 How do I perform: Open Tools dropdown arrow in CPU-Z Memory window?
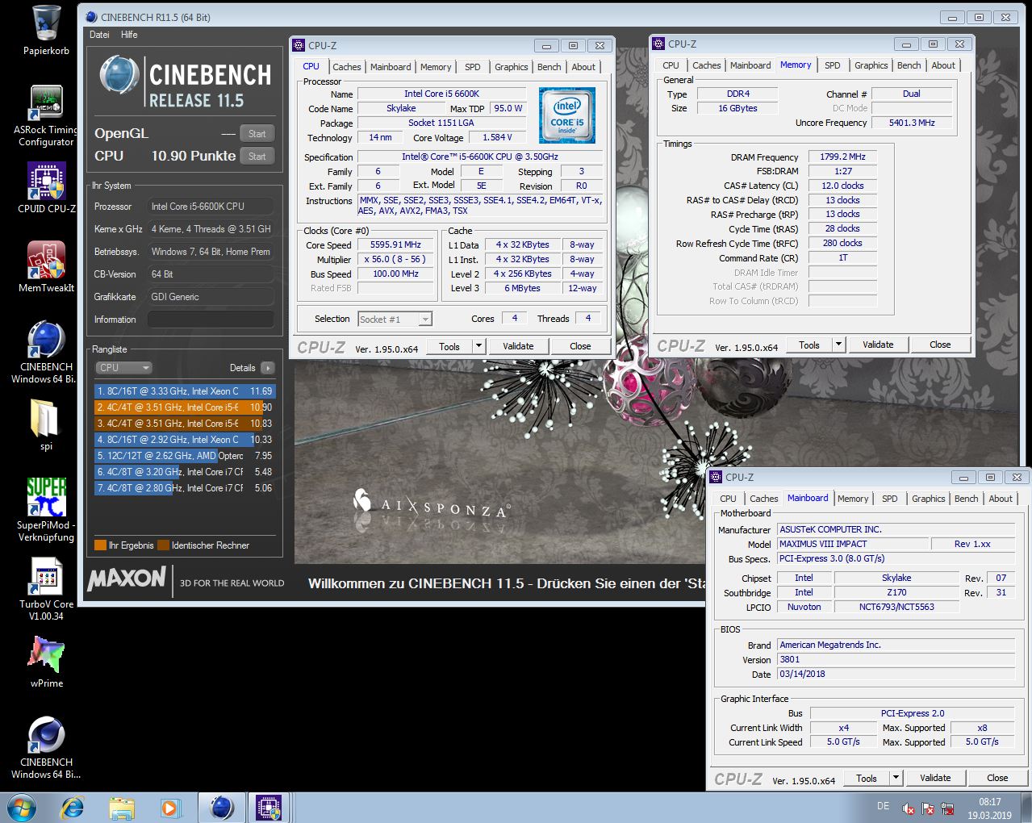[x=838, y=345]
